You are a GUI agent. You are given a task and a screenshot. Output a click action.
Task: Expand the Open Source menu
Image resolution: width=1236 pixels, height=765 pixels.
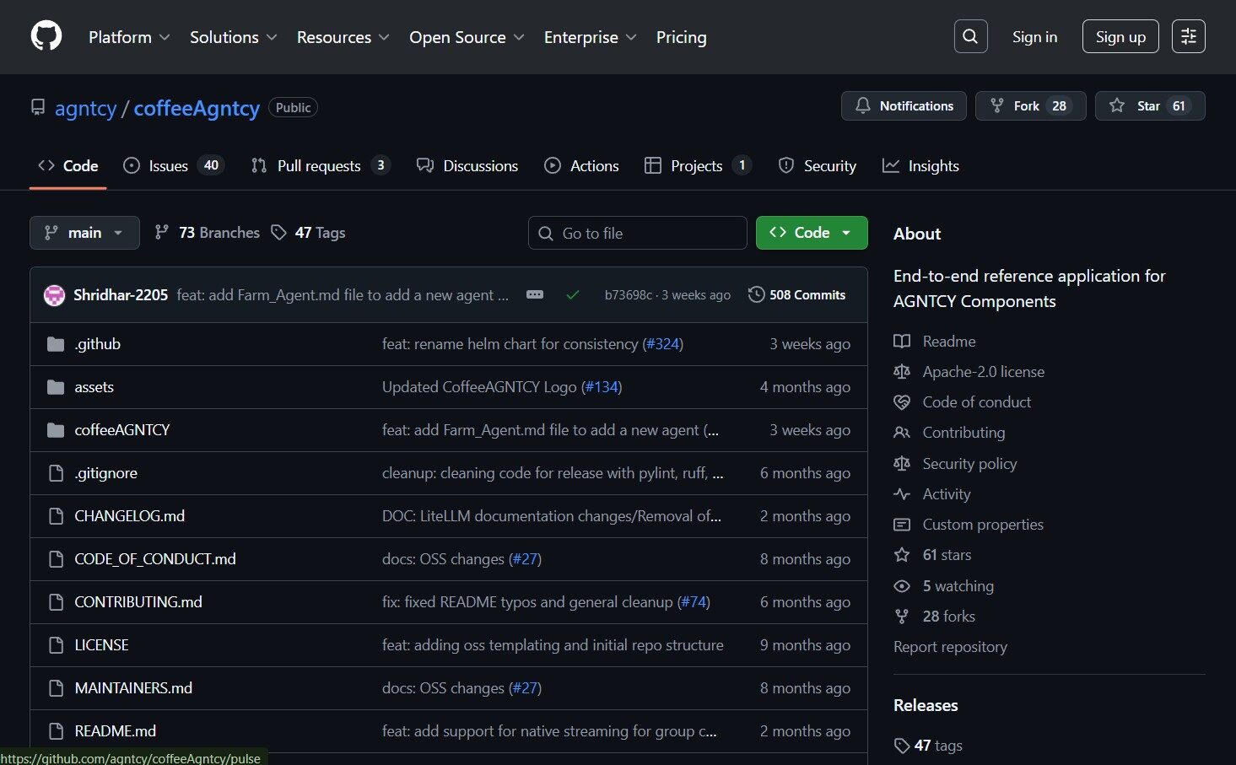tap(467, 37)
